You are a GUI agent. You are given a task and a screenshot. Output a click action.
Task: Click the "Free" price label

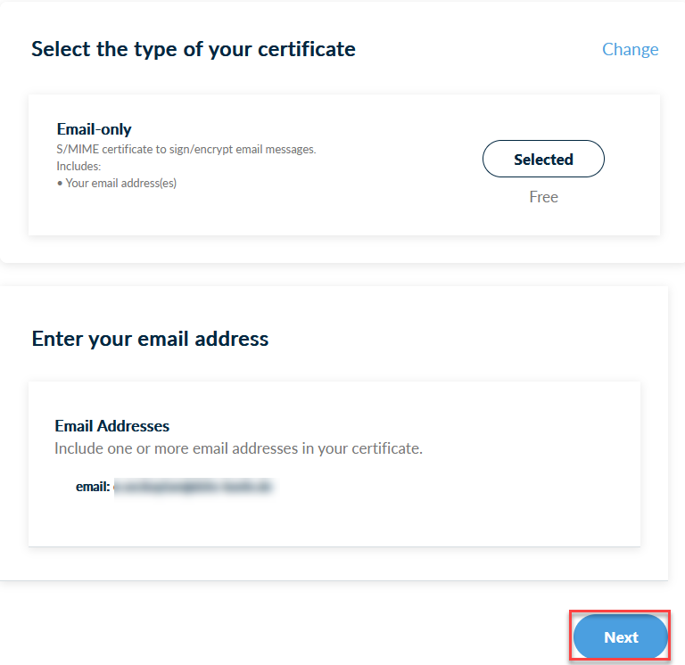coord(543,197)
